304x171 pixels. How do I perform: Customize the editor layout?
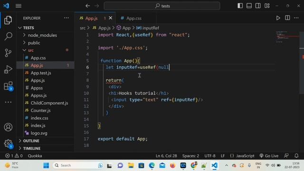[x=267, y=6]
